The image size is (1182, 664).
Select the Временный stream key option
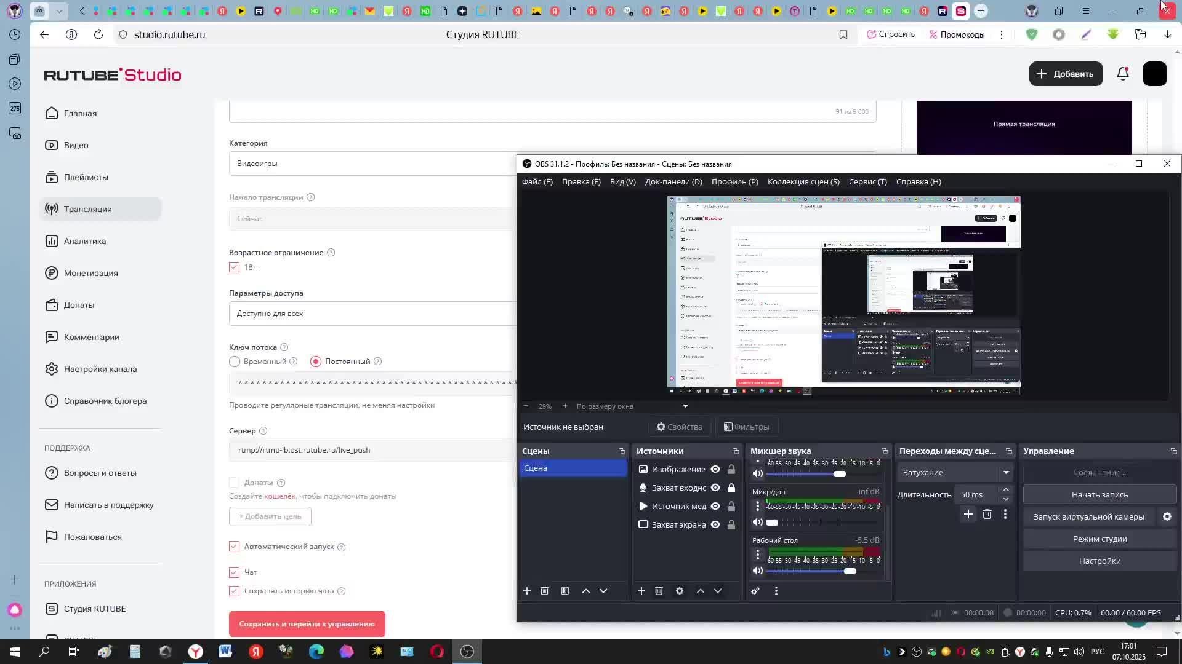(235, 362)
